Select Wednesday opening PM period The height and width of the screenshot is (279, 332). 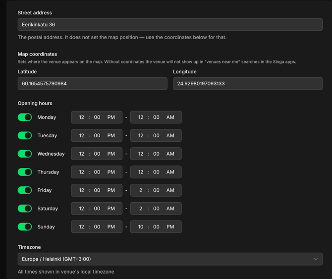pyautogui.click(x=111, y=154)
